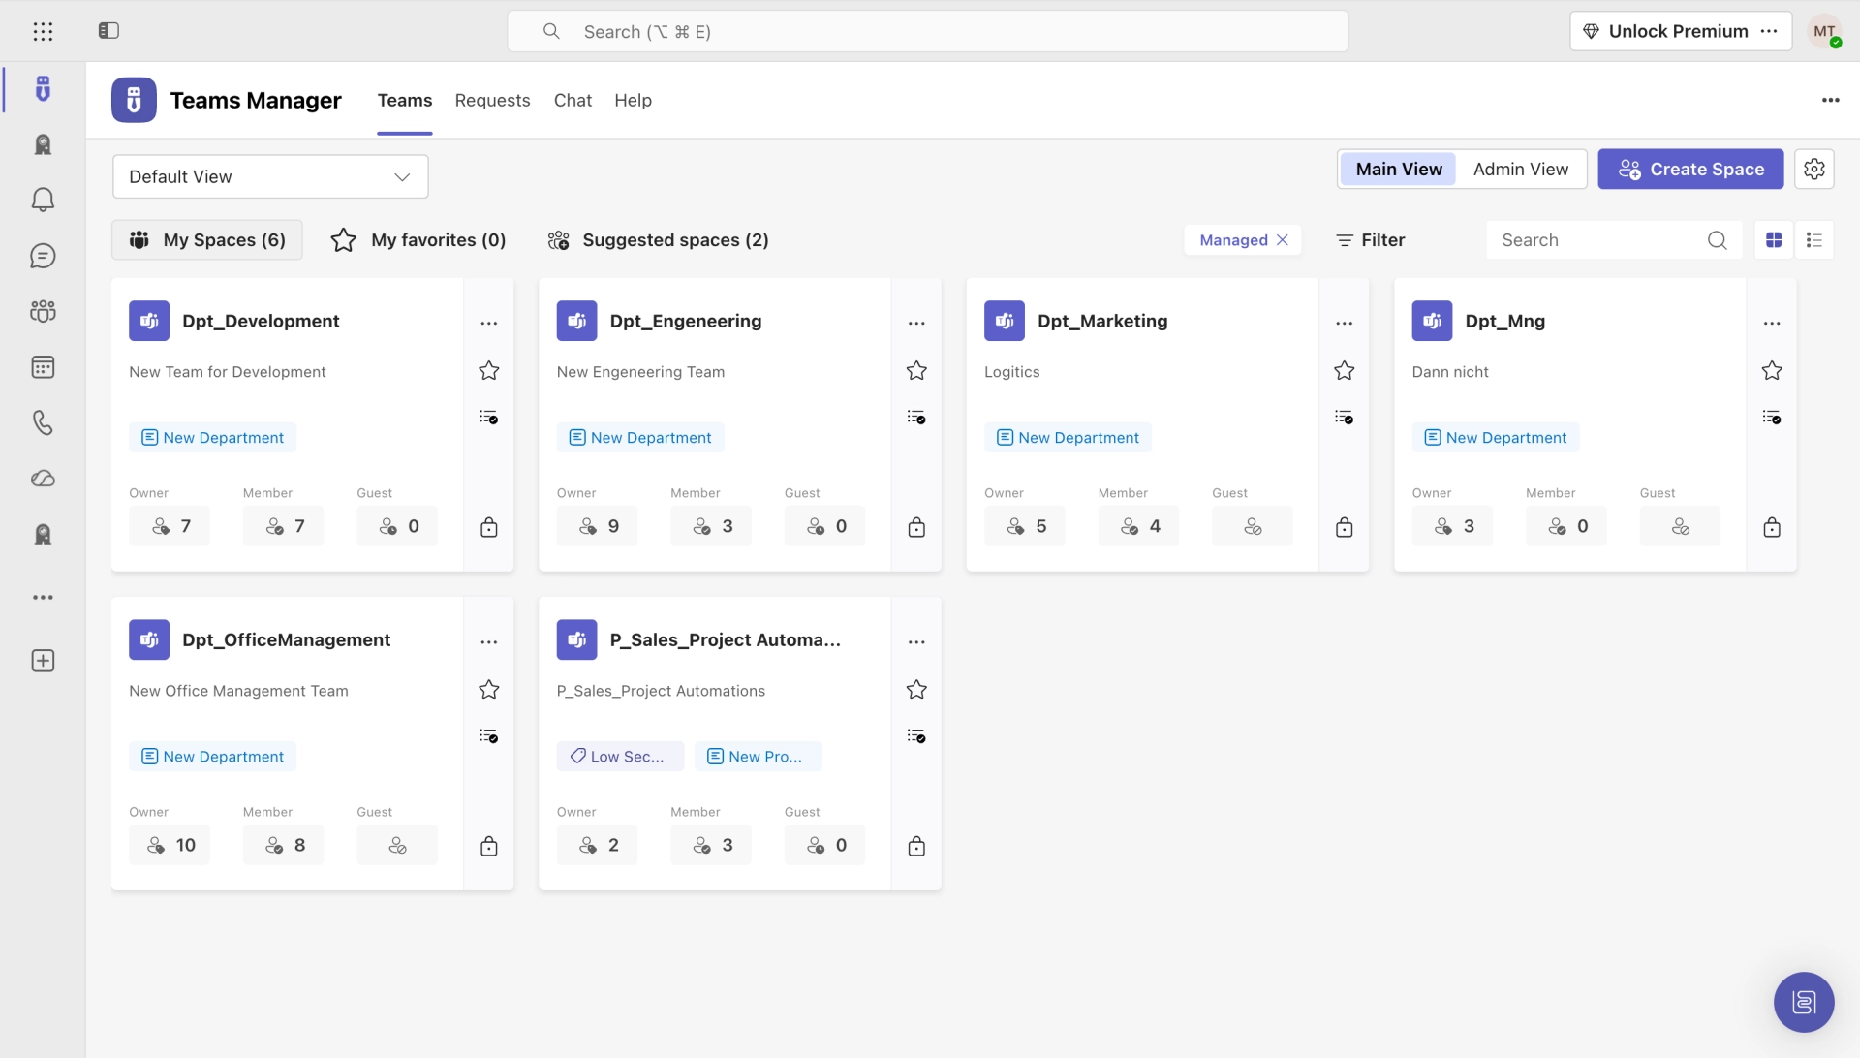The height and width of the screenshot is (1058, 1860).
Task: Favorite the Dpt_Engeneering space
Action: (x=916, y=370)
